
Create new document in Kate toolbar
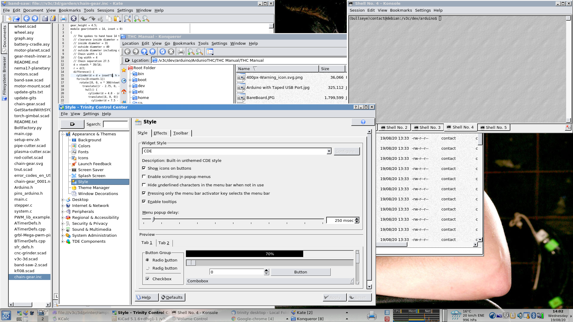(8, 18)
